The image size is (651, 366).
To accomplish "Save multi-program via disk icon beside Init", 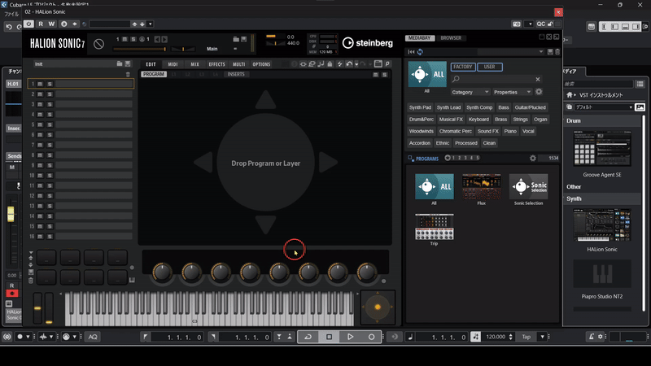I will tap(128, 63).
